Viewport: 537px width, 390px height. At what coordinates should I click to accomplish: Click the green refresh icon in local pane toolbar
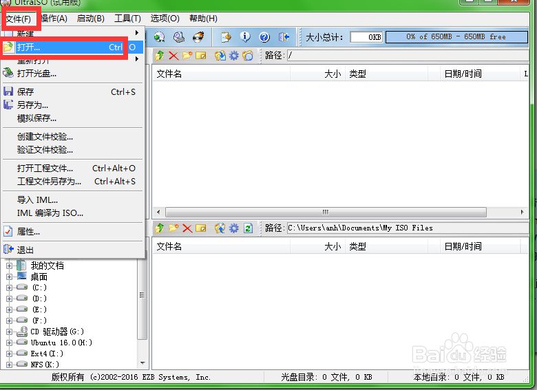(x=248, y=228)
